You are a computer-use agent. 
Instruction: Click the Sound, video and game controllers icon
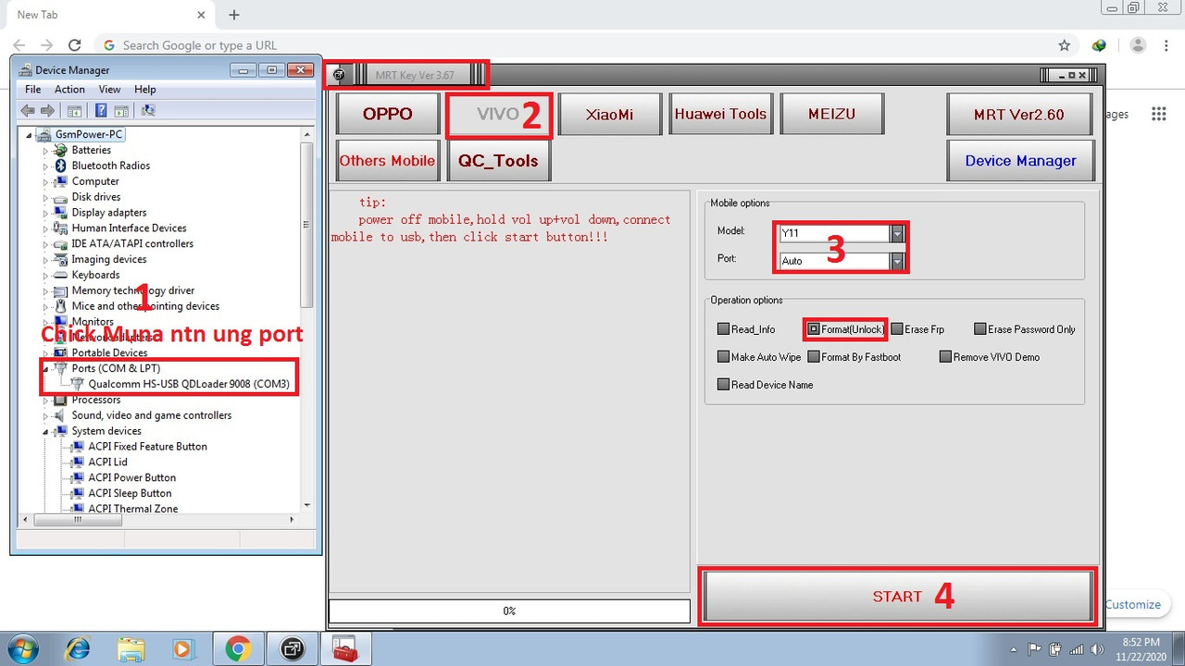click(61, 415)
